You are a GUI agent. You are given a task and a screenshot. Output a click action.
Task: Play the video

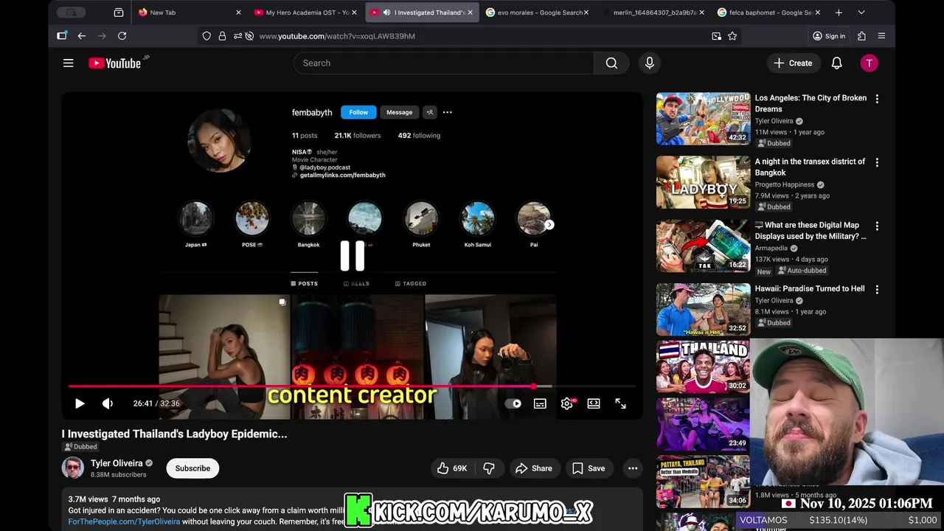pyautogui.click(x=80, y=403)
